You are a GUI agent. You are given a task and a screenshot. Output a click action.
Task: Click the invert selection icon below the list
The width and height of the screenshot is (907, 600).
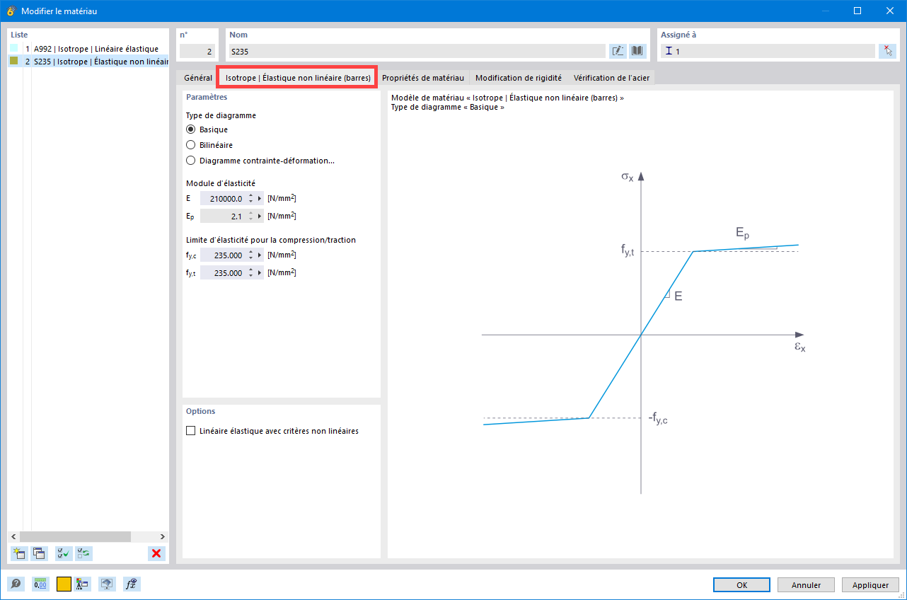tap(84, 554)
